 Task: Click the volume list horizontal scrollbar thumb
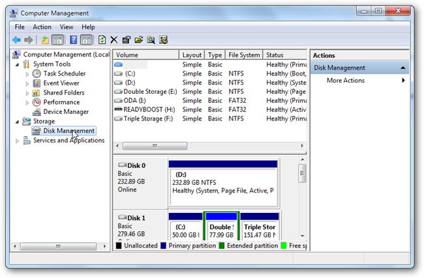point(155,146)
